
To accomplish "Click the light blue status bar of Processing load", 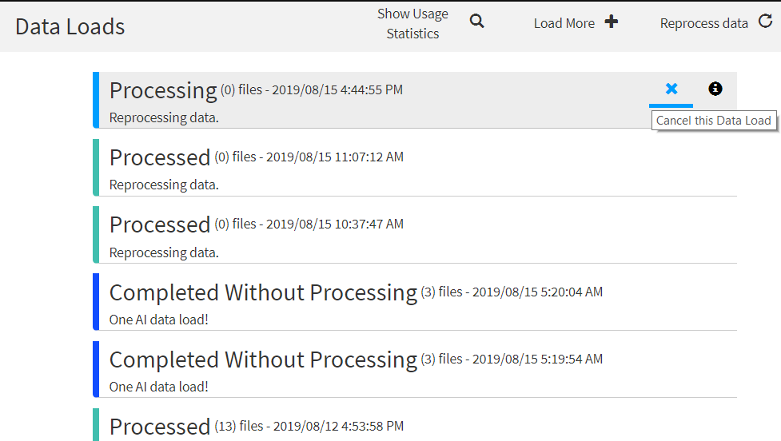I will (95, 100).
